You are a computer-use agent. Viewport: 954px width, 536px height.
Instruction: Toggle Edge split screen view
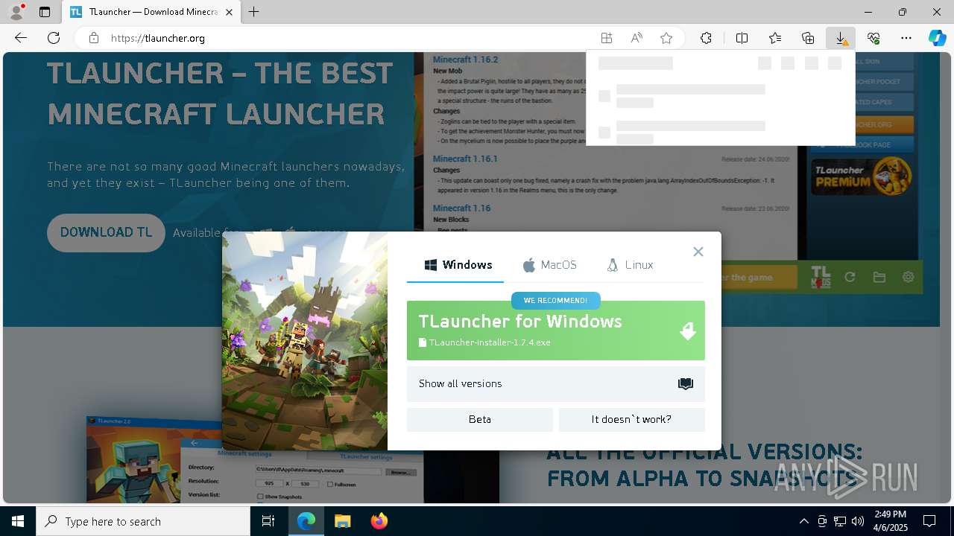[x=742, y=38]
